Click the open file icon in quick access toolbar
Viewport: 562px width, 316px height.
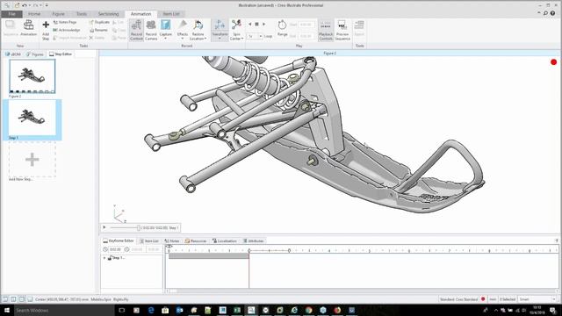click(x=17, y=5)
